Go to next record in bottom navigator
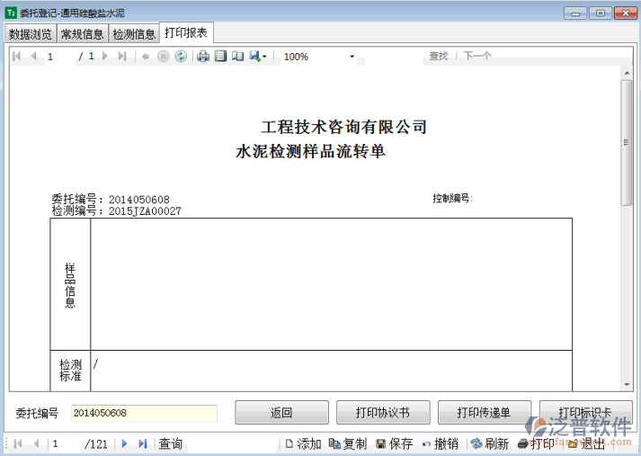 click(125, 443)
